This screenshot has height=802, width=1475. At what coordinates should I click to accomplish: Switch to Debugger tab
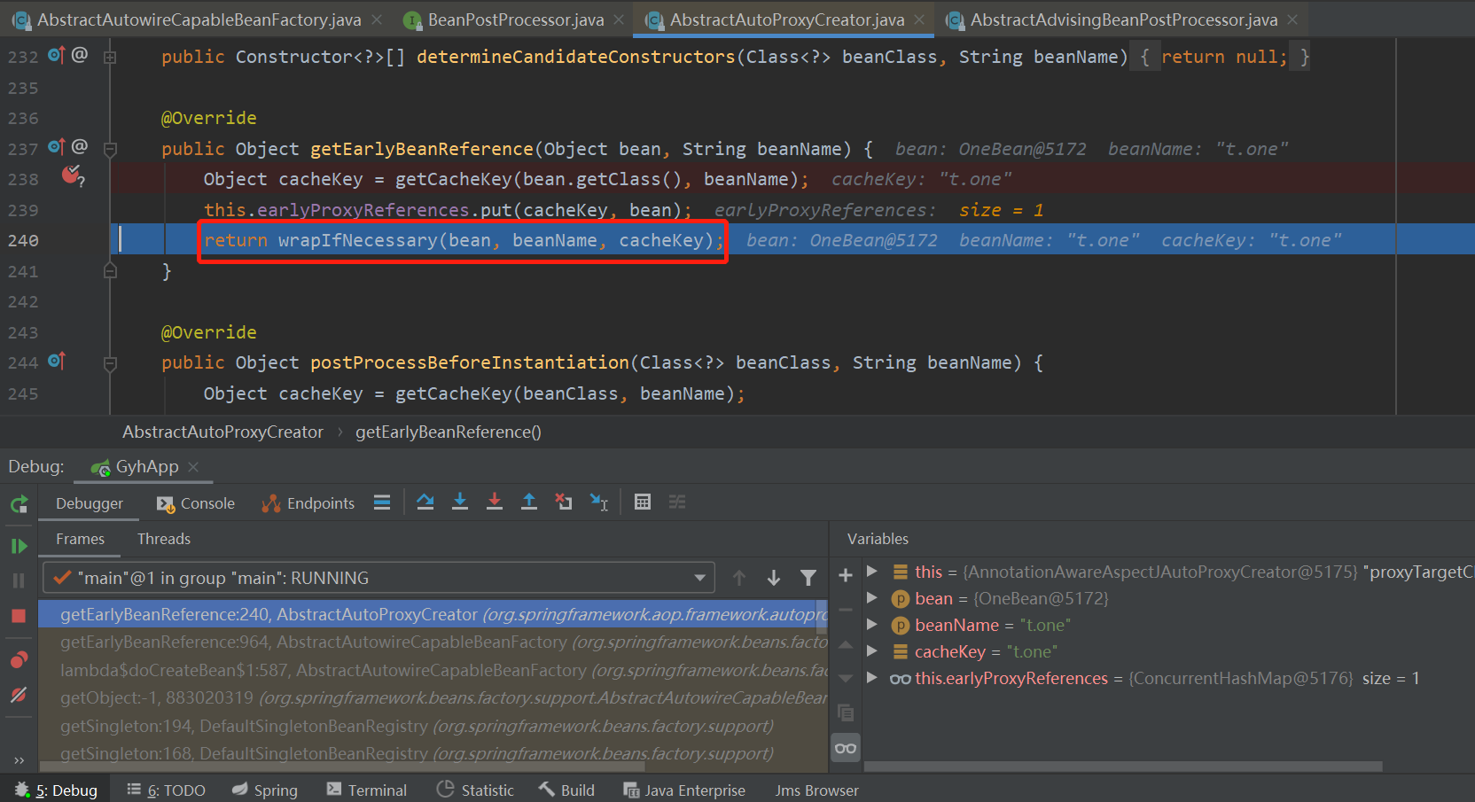pos(90,503)
